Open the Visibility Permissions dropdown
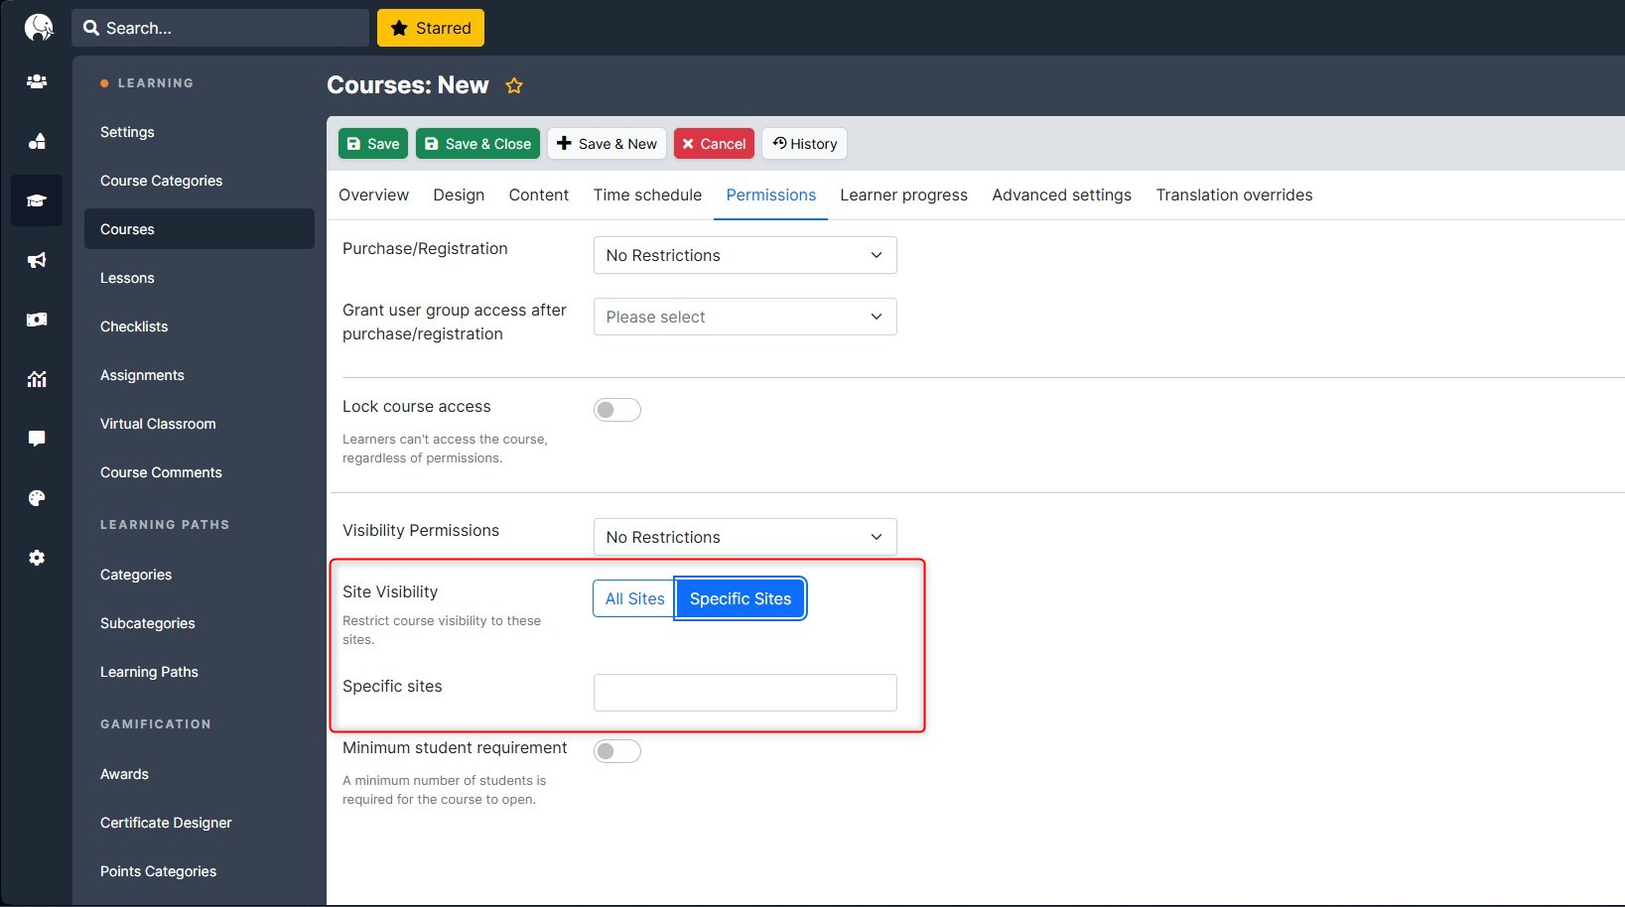This screenshot has width=1625, height=907. point(745,537)
